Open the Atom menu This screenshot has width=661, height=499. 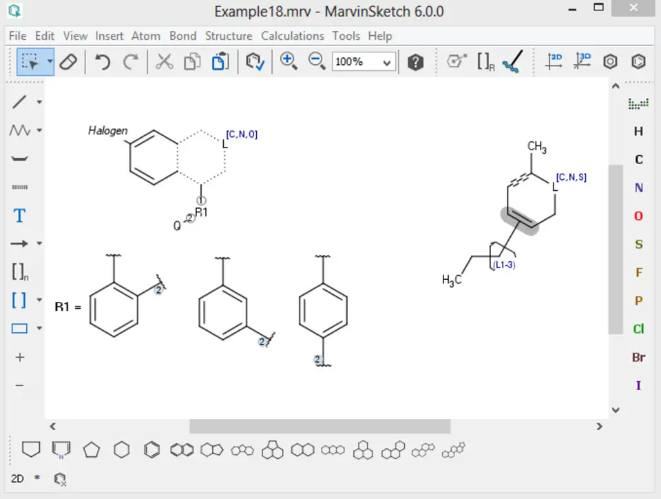click(x=146, y=36)
